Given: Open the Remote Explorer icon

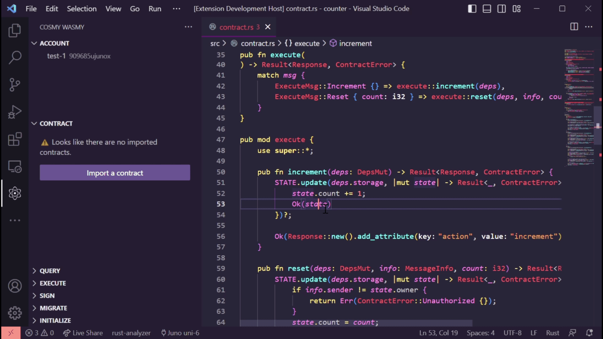Looking at the screenshot, I should point(14,166).
